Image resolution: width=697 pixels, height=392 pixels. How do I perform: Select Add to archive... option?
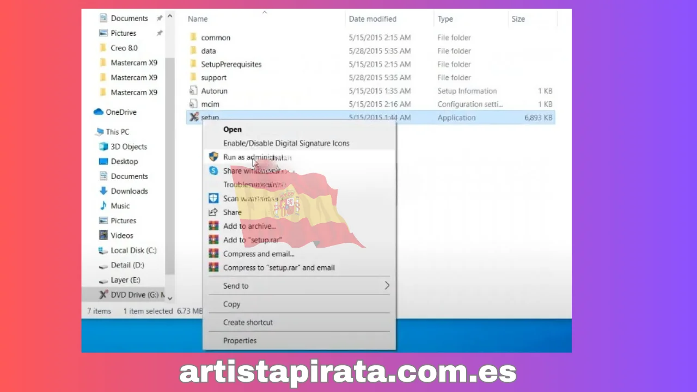click(249, 226)
